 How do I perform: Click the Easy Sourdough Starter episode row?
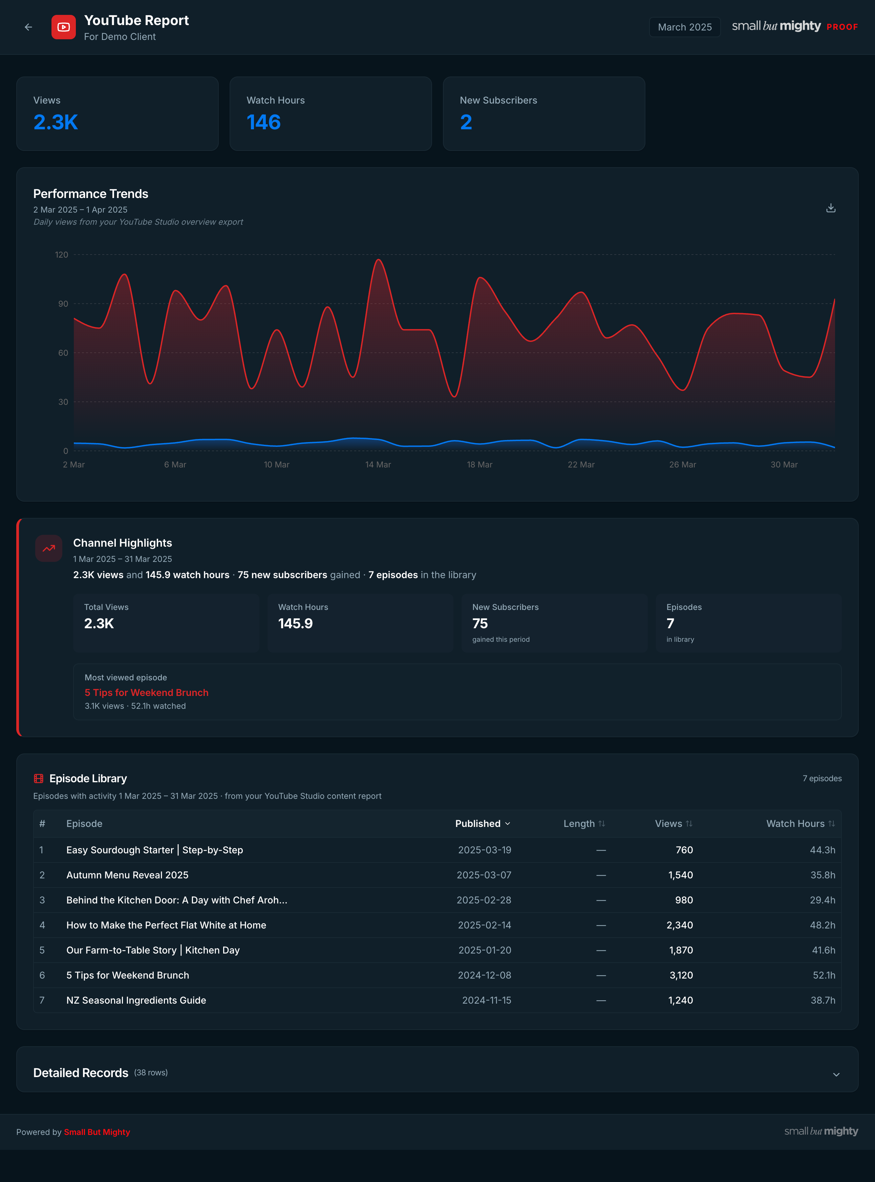click(438, 850)
